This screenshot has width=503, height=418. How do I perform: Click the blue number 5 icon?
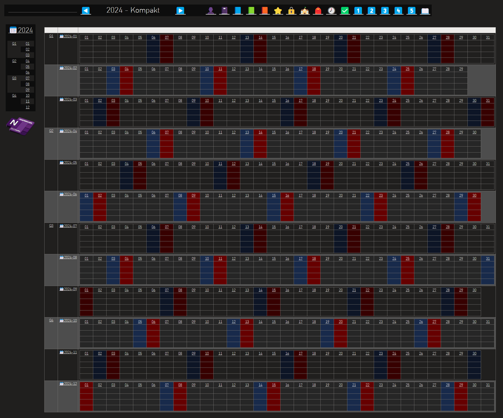coord(412,10)
